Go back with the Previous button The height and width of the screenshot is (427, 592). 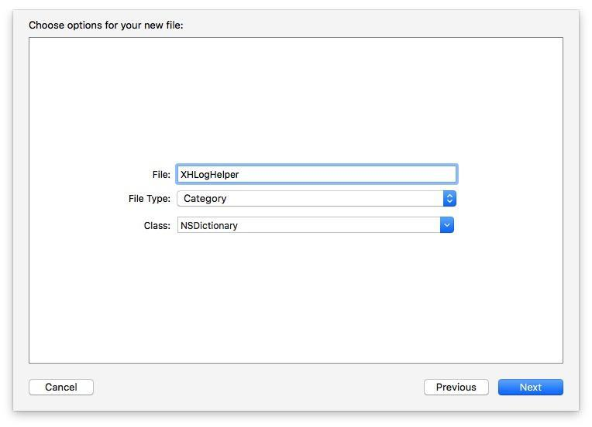coord(456,387)
